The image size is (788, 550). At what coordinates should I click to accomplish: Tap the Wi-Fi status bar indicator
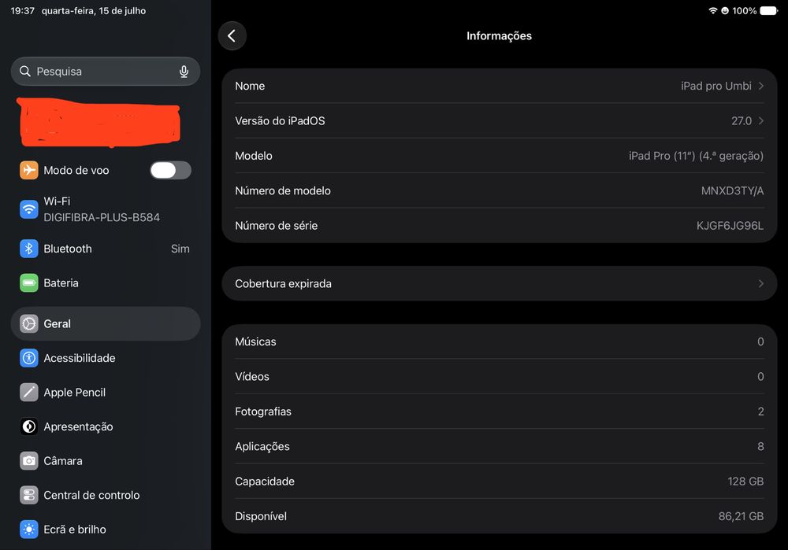(712, 10)
